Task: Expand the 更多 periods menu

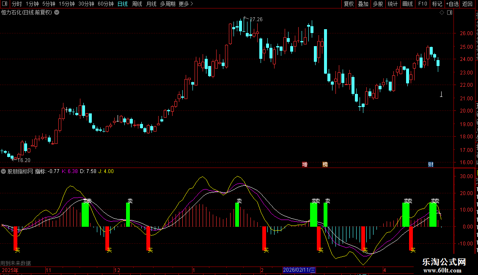Action: pyautogui.click(x=186, y=4)
